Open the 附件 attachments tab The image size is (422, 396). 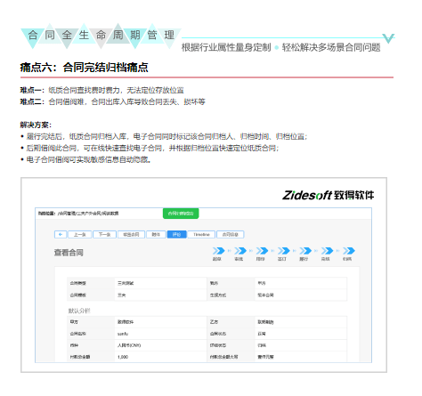coord(156,234)
